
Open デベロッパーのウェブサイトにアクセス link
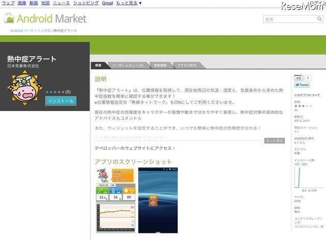point(134,148)
